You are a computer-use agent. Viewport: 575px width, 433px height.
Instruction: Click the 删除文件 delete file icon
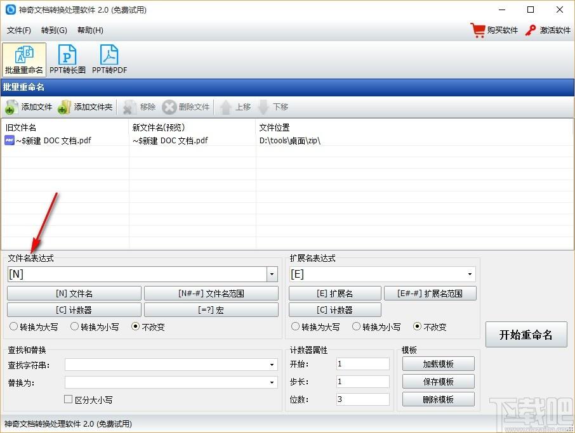pos(169,107)
